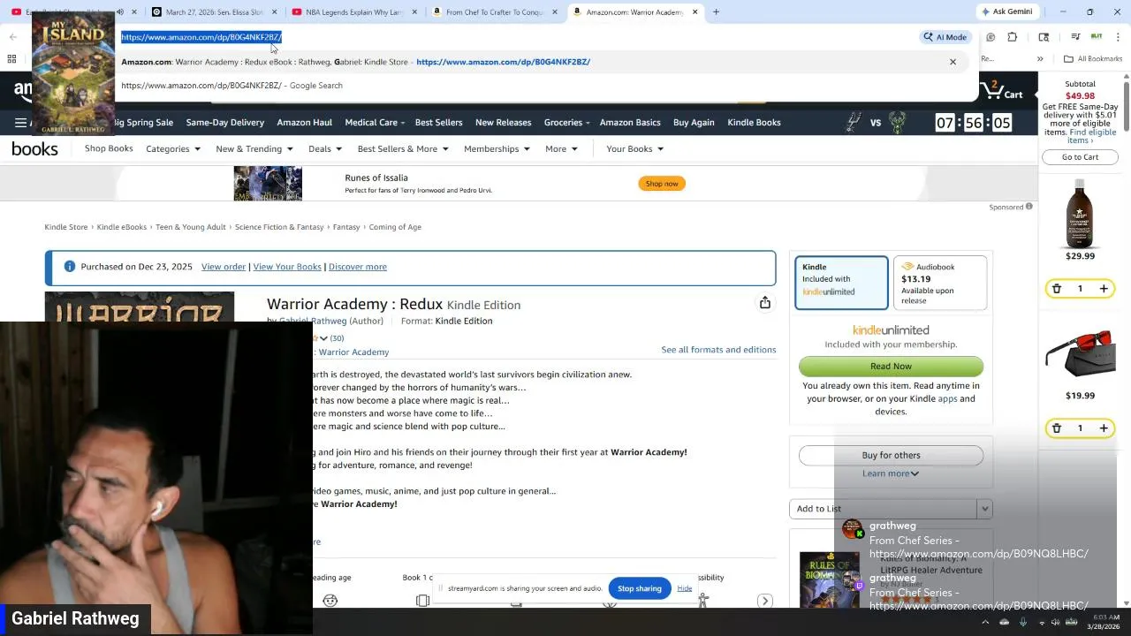Viewport: 1131px width, 636px height.
Task: Click the browser back arrow
Action: coord(13,37)
